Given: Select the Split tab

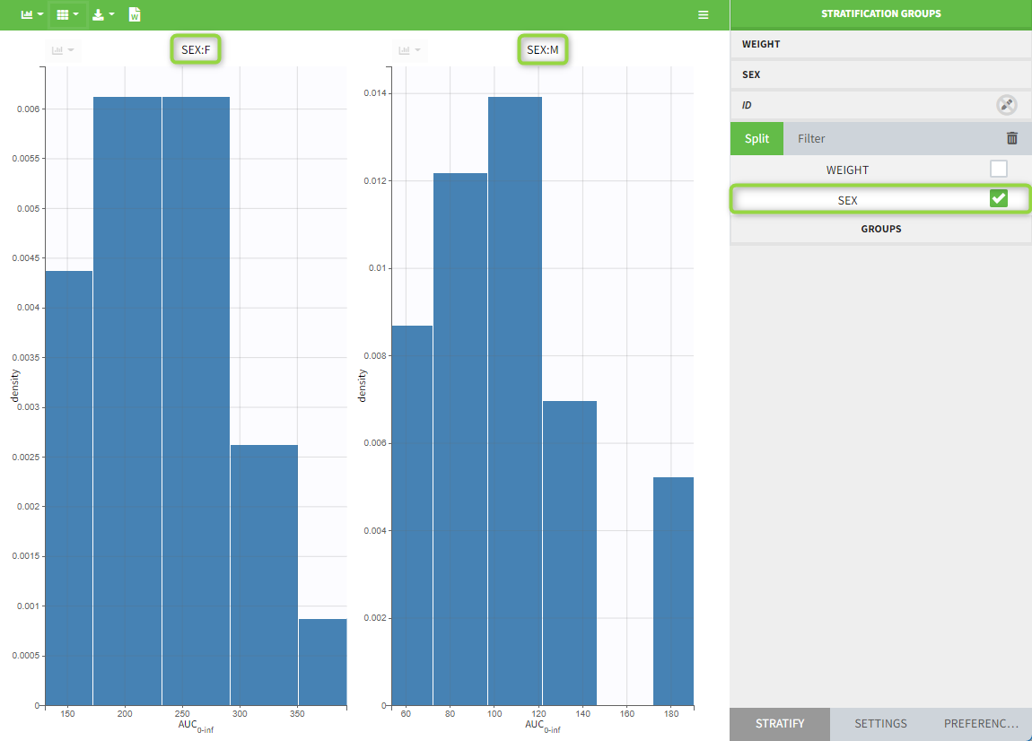Looking at the screenshot, I should point(757,138).
